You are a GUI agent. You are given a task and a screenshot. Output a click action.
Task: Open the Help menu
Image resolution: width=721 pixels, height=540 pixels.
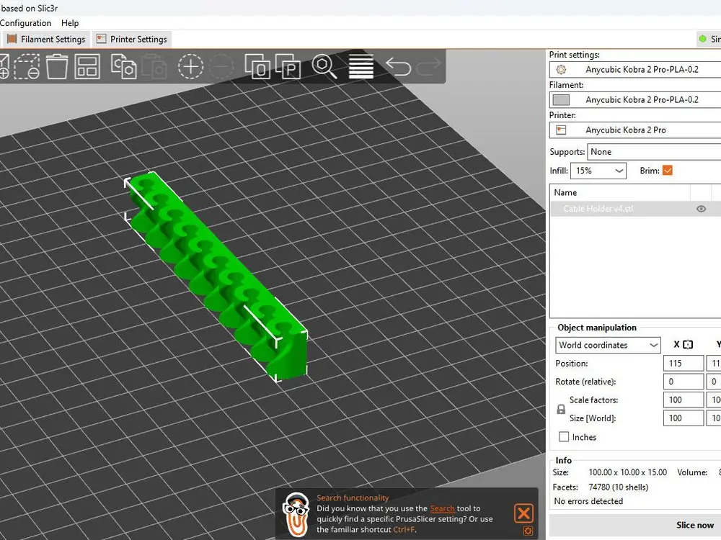click(70, 23)
